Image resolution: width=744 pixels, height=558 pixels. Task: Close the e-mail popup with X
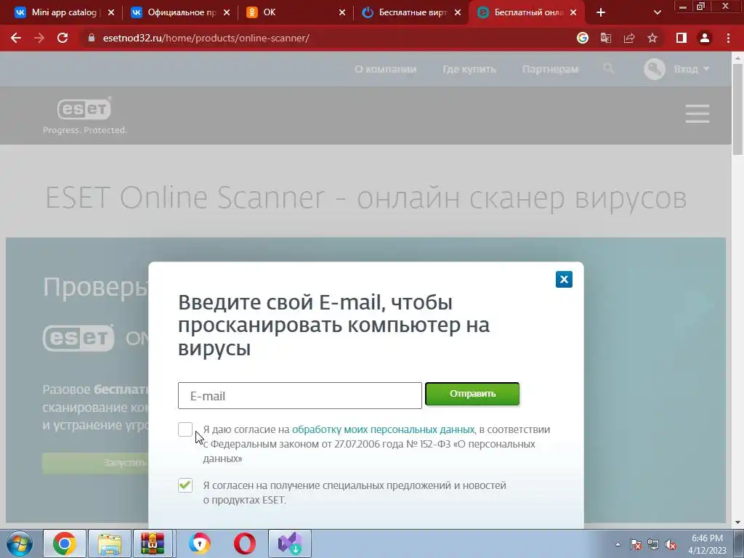pos(564,279)
